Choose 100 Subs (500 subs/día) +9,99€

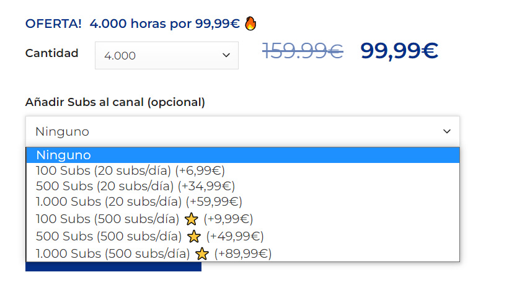click(x=242, y=219)
